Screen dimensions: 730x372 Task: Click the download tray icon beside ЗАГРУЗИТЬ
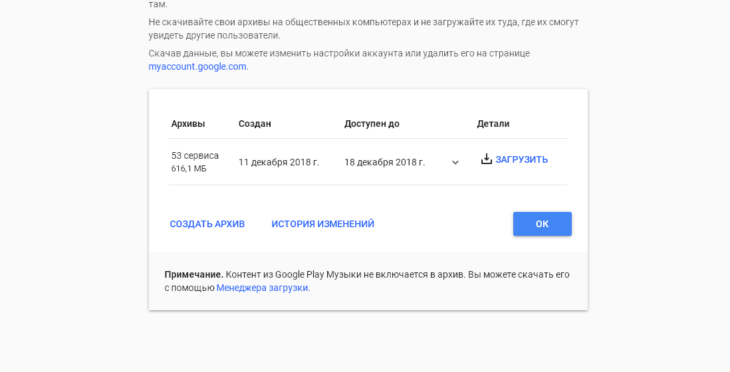(x=486, y=159)
